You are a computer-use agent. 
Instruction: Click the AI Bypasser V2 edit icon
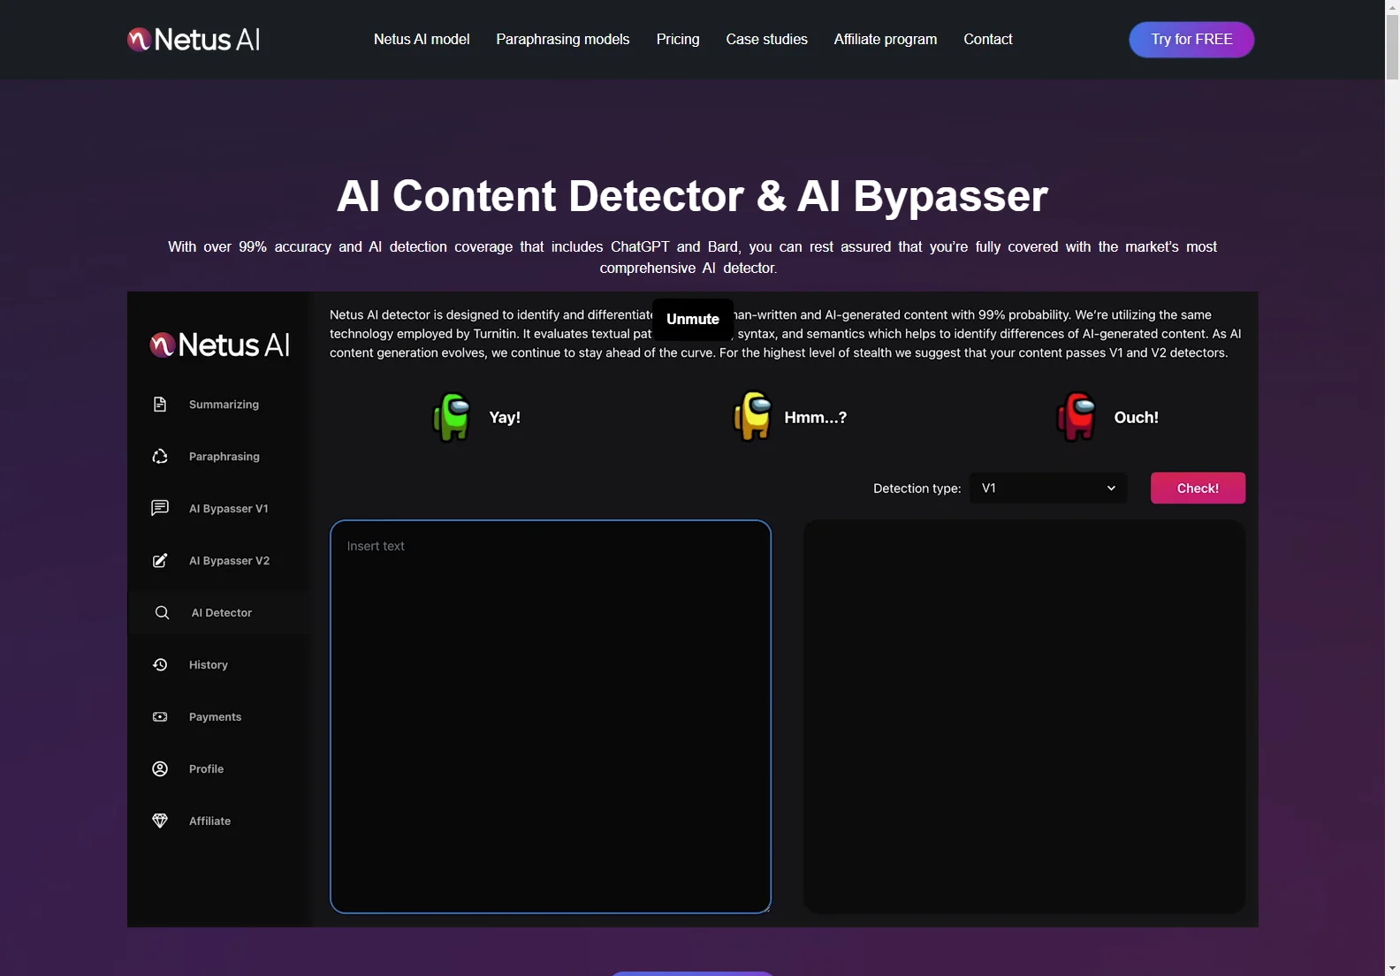[x=160, y=561]
